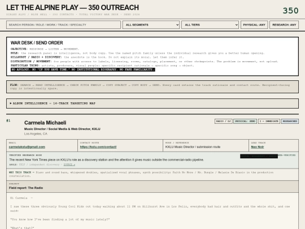Viewport: 305px width, 229px height.
Task: Open the Source link in research hook
Action: click(x=69, y=165)
